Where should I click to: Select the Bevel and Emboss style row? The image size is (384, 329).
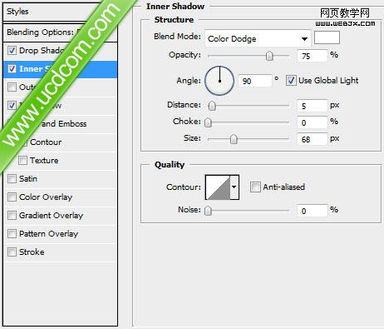click(x=60, y=123)
